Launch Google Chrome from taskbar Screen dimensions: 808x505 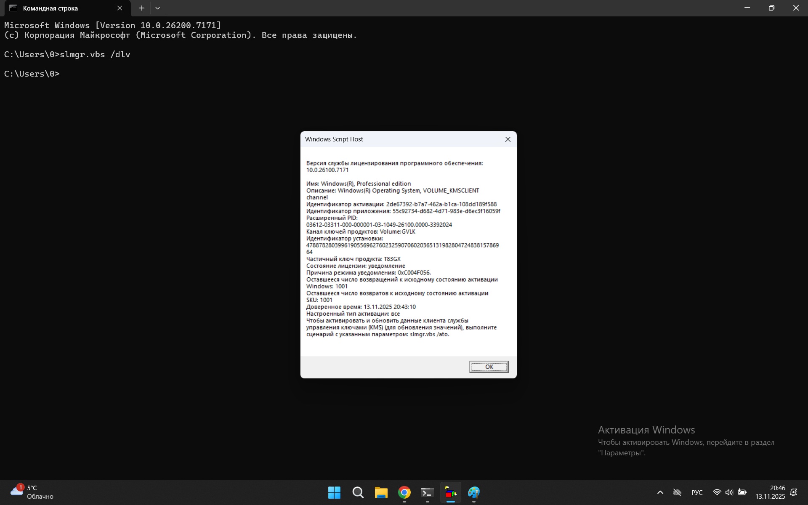[404, 492]
